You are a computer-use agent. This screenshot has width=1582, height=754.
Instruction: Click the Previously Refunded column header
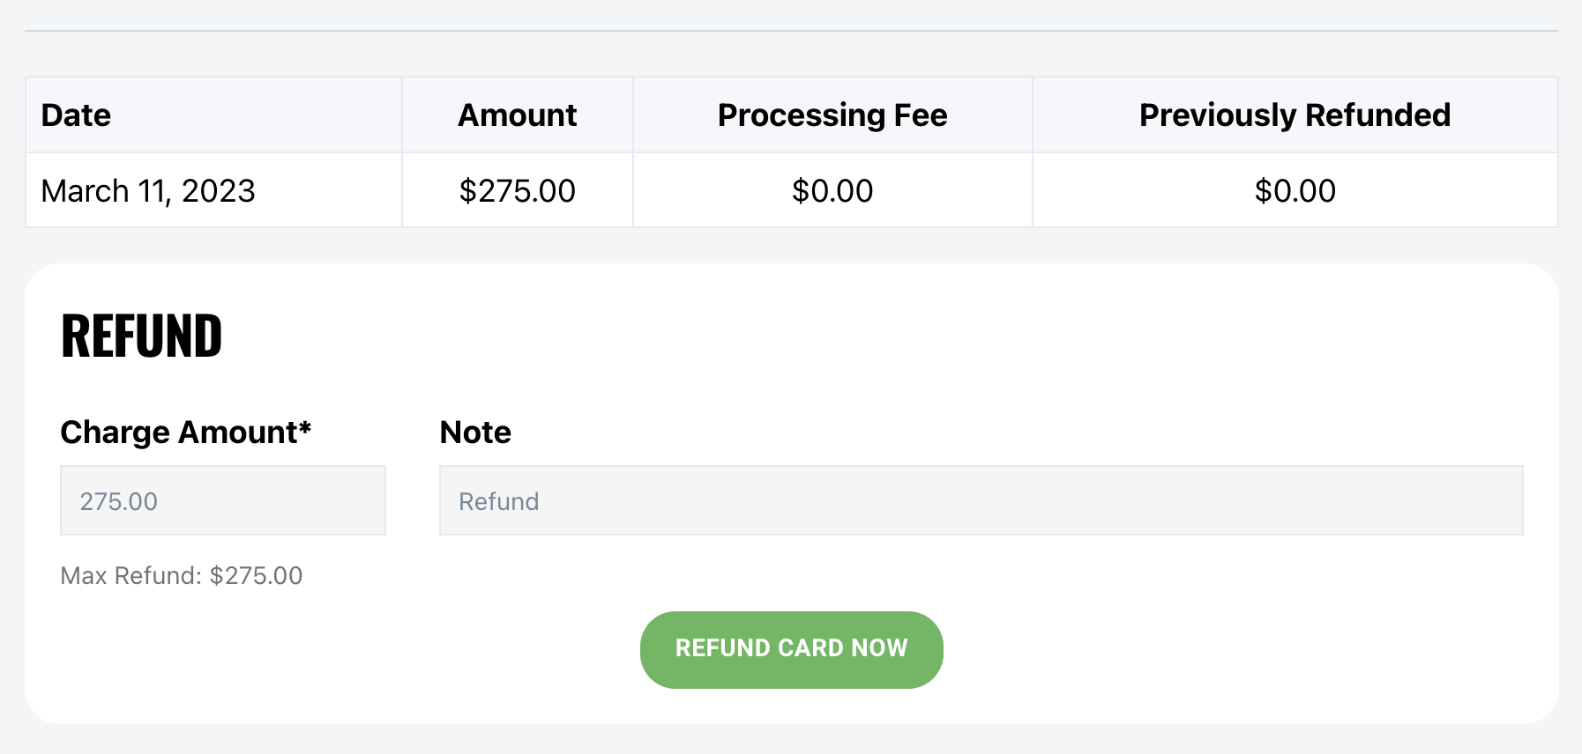pos(1295,115)
